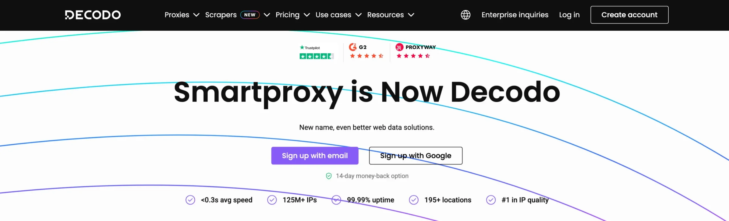Open the Proxyway rating badge
729x221 pixels.
pyautogui.click(x=415, y=51)
